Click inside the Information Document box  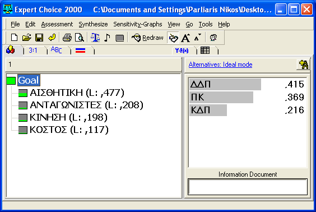248,187
